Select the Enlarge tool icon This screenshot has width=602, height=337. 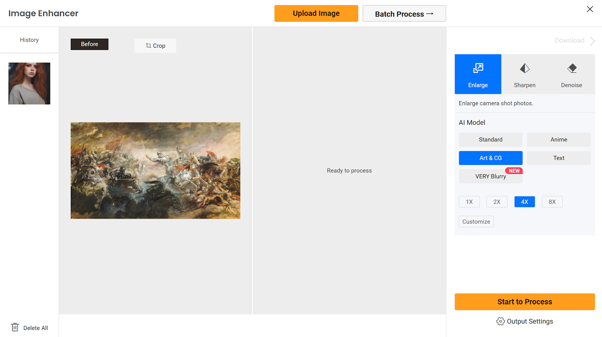tap(478, 68)
